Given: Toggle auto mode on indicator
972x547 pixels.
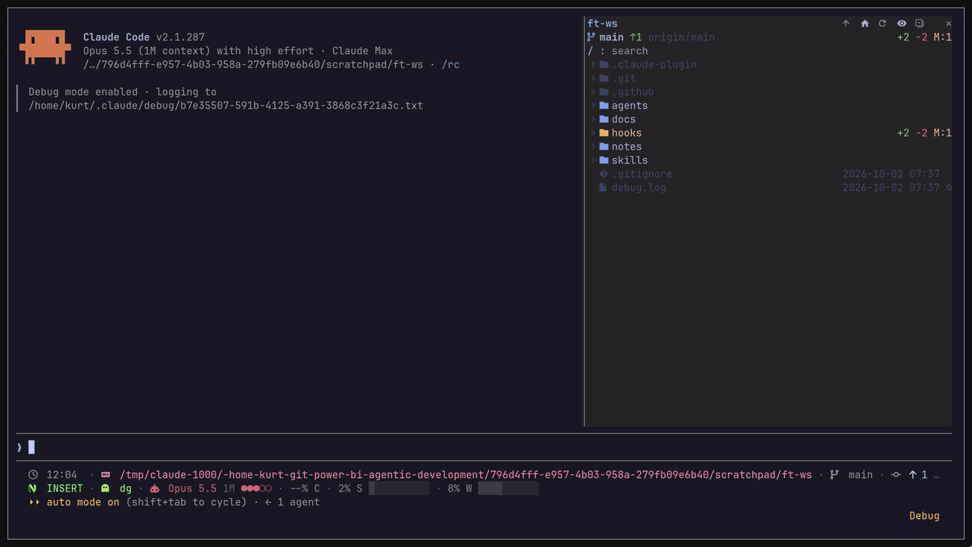Looking at the screenshot, I should [83, 502].
